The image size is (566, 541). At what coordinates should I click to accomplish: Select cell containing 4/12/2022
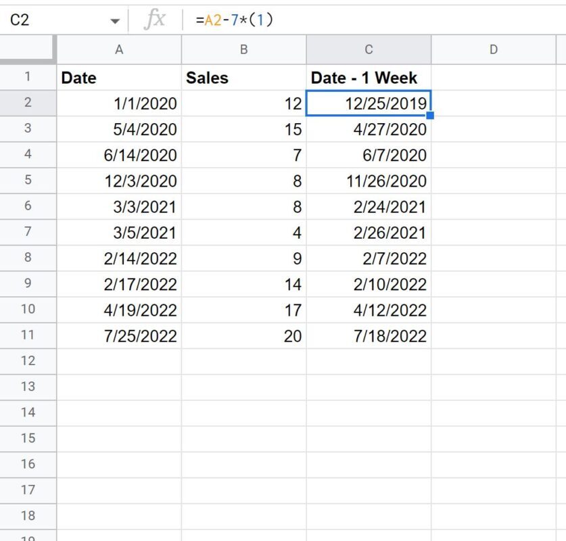(369, 310)
